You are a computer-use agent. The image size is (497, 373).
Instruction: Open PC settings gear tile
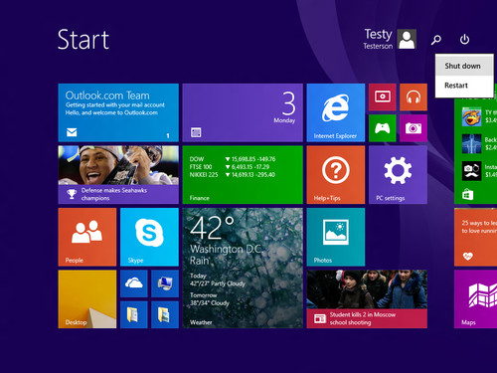pyautogui.click(x=398, y=175)
